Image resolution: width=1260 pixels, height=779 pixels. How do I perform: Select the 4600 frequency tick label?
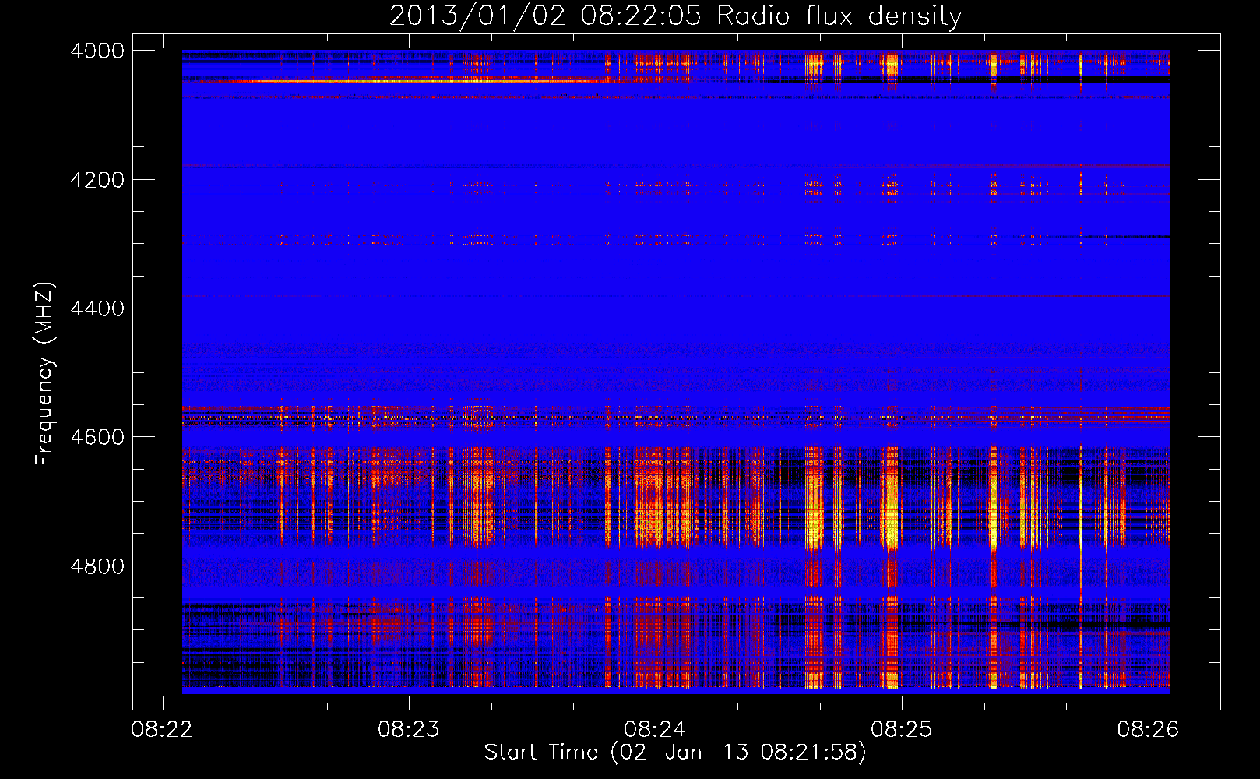coord(97,437)
